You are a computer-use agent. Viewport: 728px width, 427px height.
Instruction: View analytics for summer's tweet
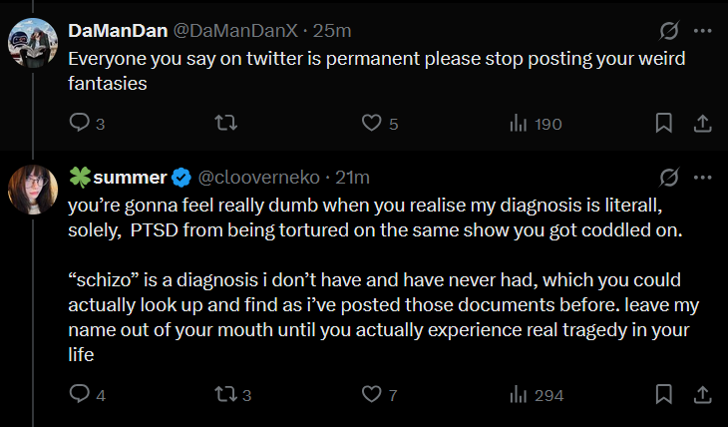[519, 395]
